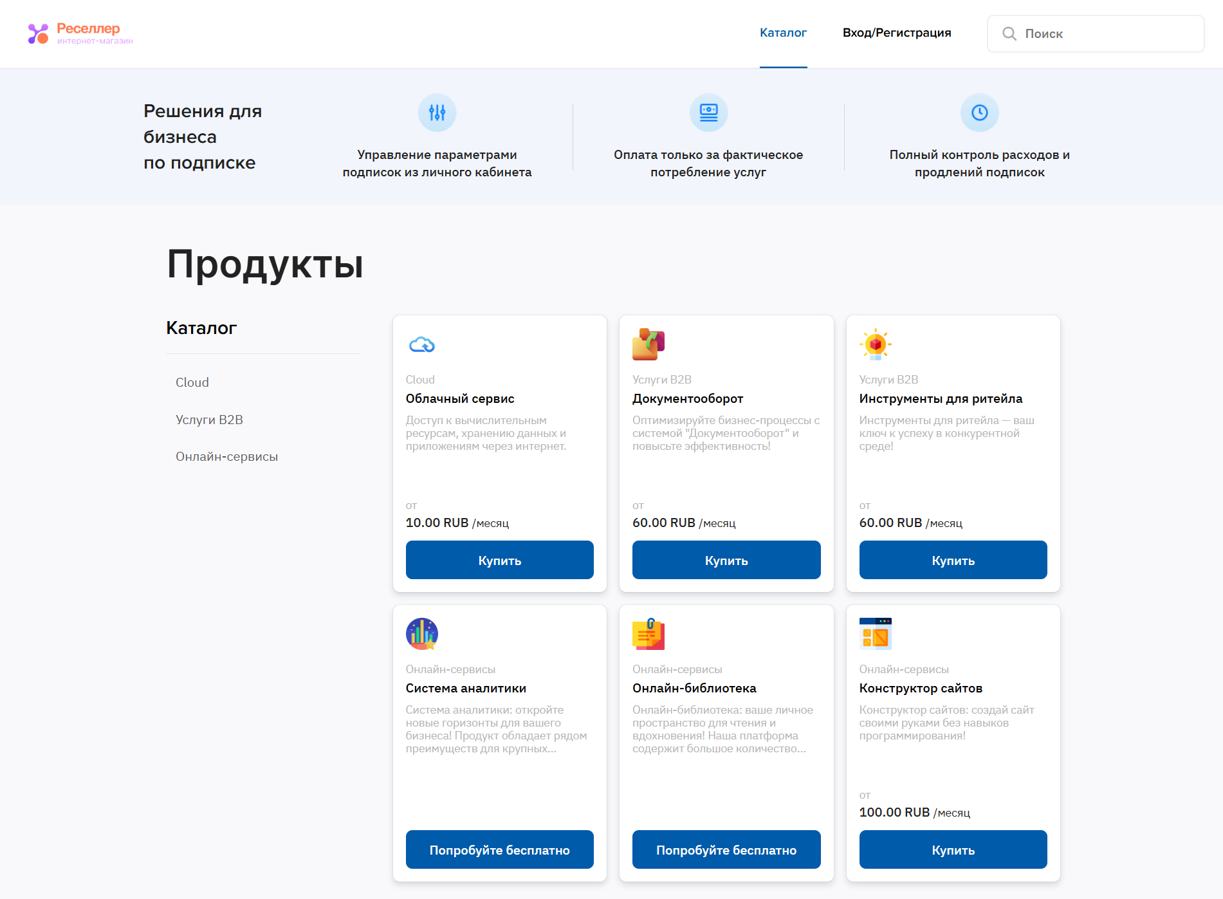Click the clock icon for expense control

[979, 113]
